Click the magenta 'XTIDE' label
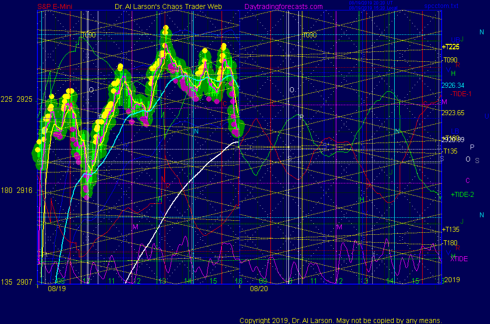Image resolution: width=490 pixels, height=324 pixels. (x=459, y=259)
